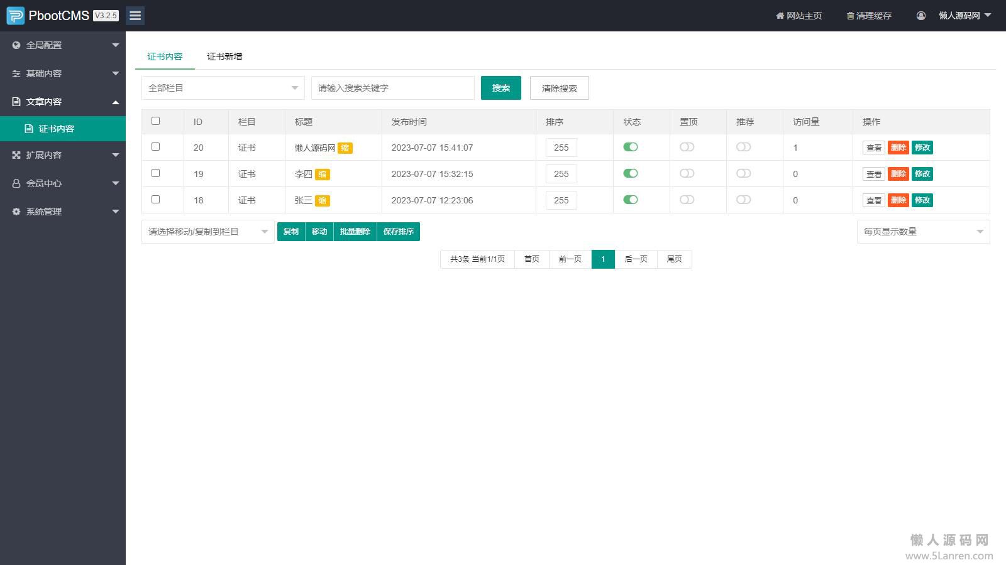
Task: Expand the 全局配置 sidebar menu
Action: tap(63, 45)
